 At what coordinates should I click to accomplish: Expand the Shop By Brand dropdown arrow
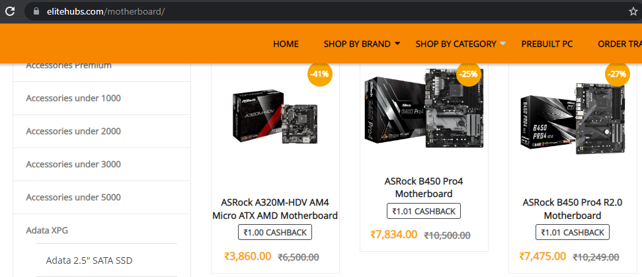[397, 44]
